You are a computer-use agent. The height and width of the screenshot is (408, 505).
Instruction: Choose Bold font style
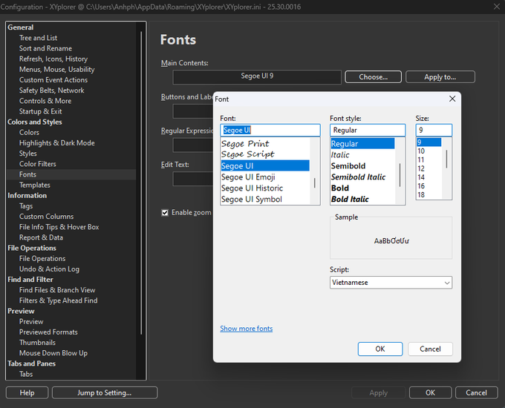[x=340, y=188]
